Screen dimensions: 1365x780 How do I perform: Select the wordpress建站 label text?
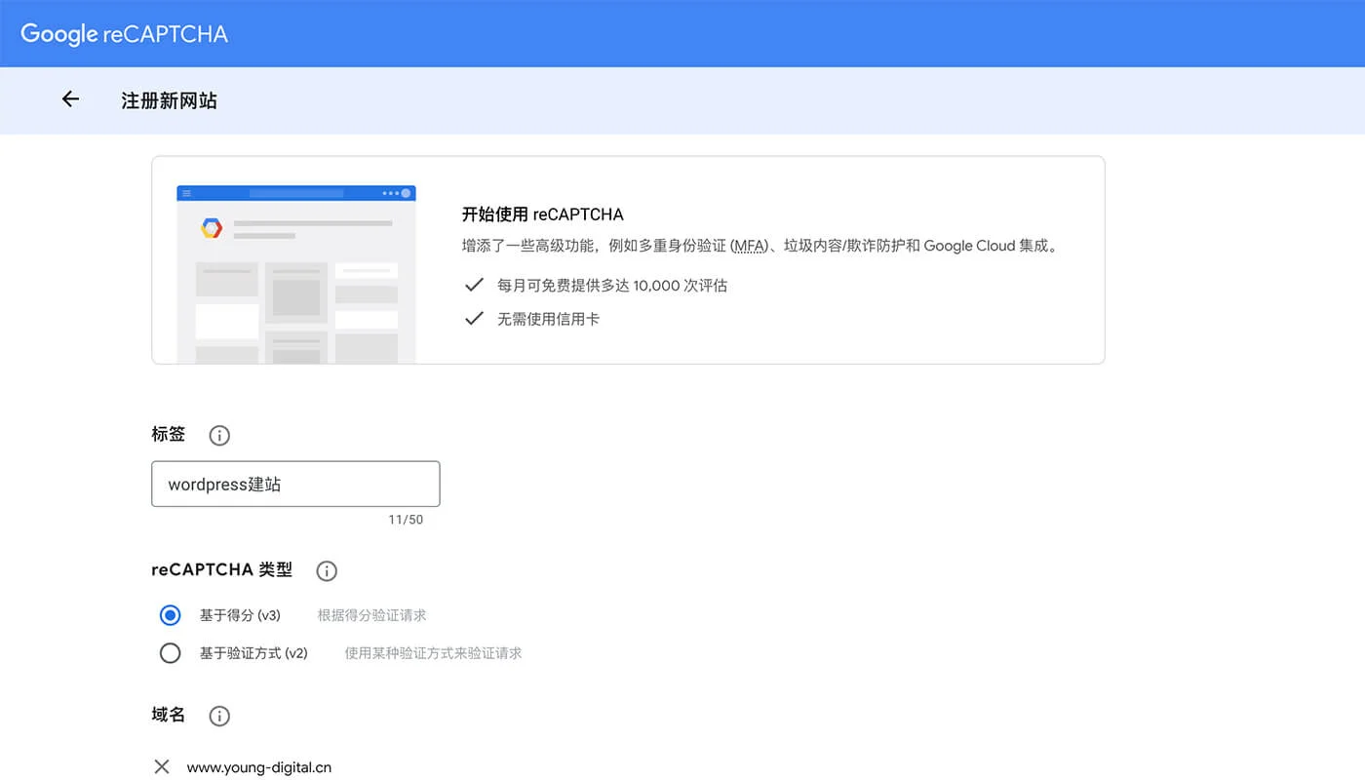point(226,484)
